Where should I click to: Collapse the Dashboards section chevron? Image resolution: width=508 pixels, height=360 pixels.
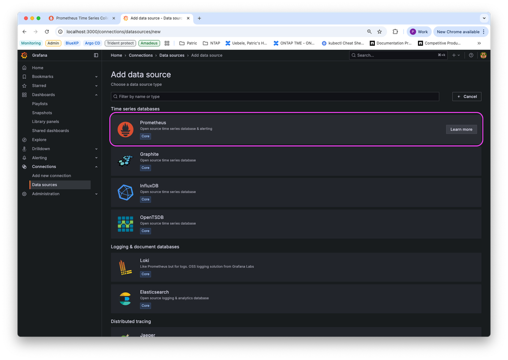click(x=96, y=95)
